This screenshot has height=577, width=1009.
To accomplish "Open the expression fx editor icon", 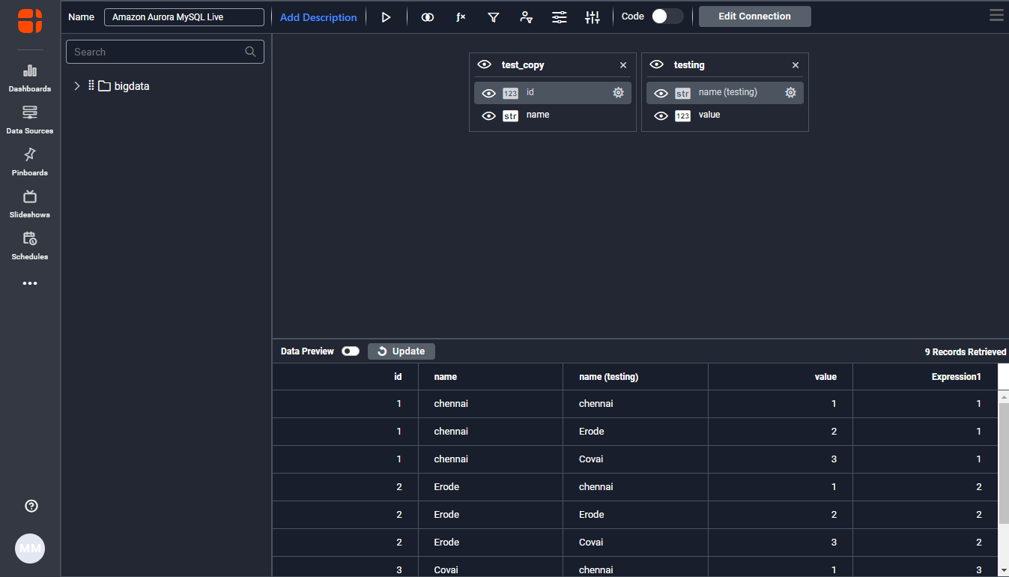I will [461, 17].
